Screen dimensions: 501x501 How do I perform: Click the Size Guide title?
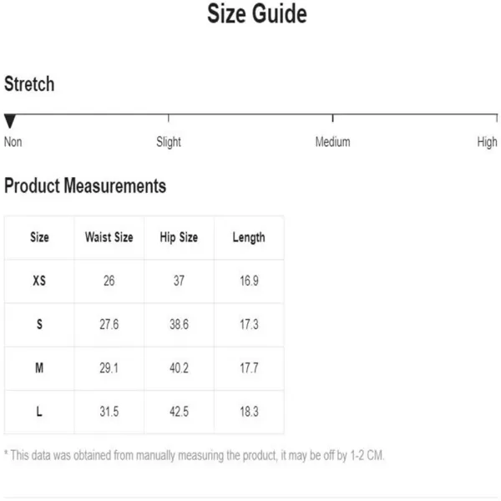[257, 13]
